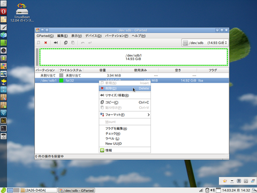The image size is (257, 193).
Task: Choose Delete from the context menu
Action: 125,88
